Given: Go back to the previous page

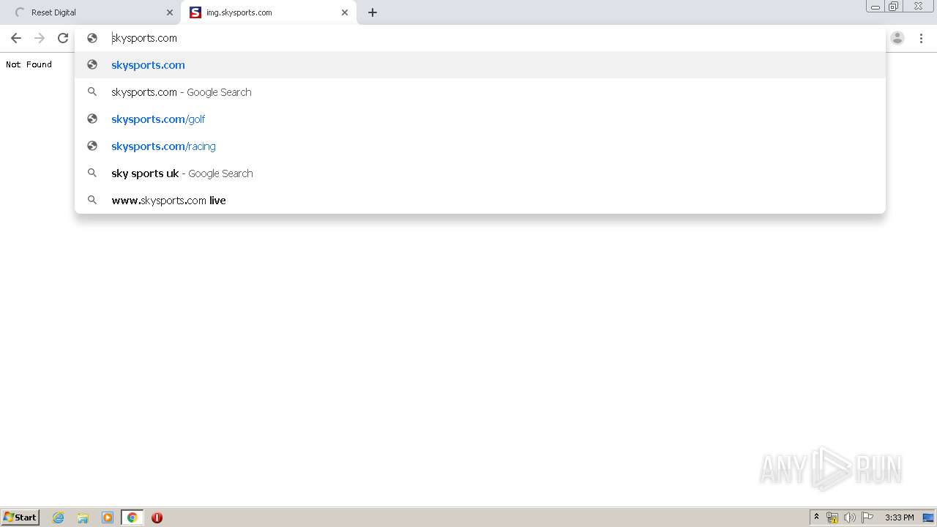Looking at the screenshot, I should (x=16, y=38).
